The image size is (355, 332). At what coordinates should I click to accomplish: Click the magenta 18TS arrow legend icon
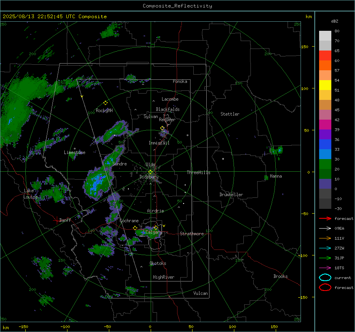pos(325,268)
